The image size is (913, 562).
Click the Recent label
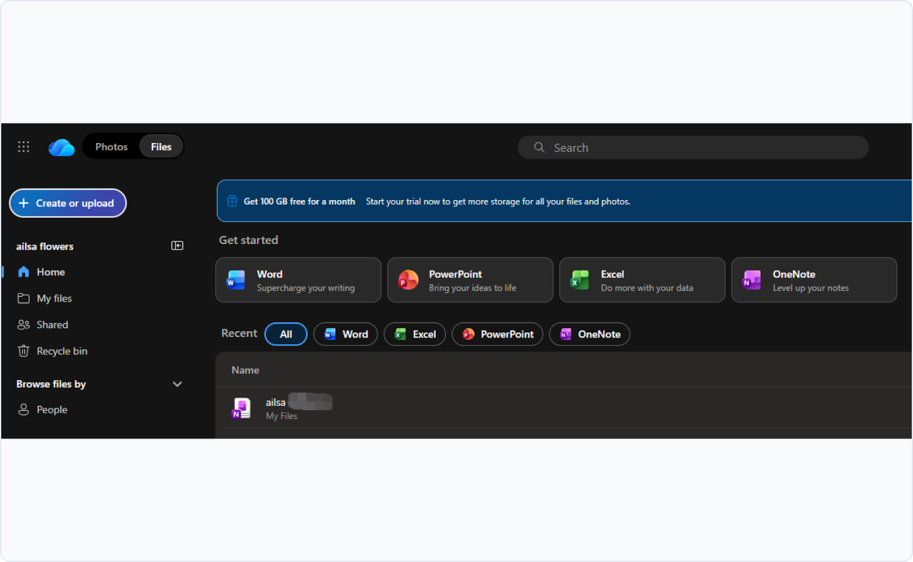point(239,334)
